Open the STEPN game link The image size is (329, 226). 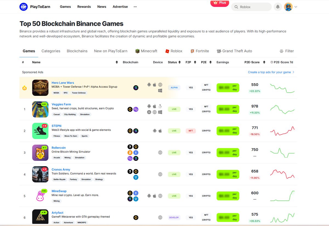[56, 126]
